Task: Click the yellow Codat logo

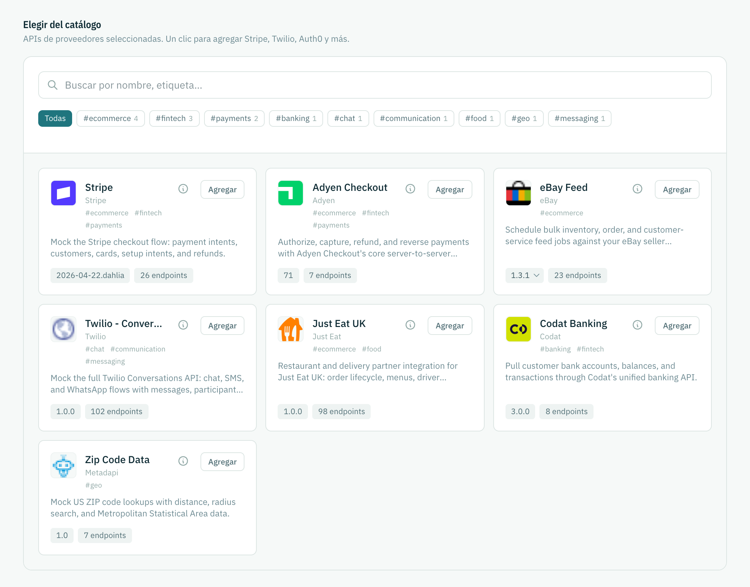Action: [x=518, y=329]
